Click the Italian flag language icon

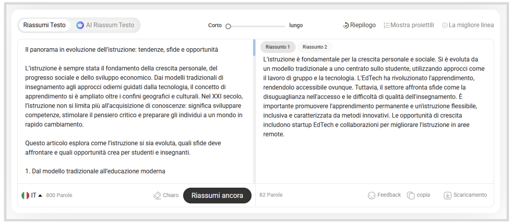[x=25, y=195]
